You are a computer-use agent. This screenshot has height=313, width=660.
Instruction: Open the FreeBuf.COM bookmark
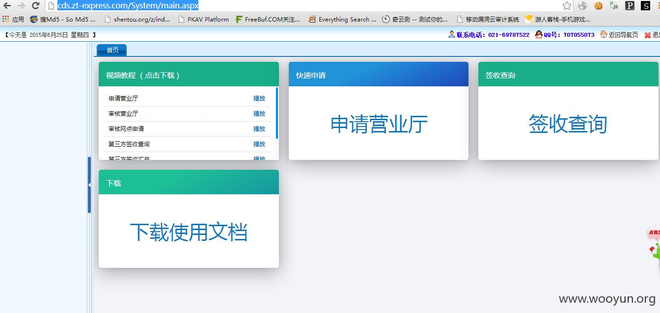tap(268, 20)
